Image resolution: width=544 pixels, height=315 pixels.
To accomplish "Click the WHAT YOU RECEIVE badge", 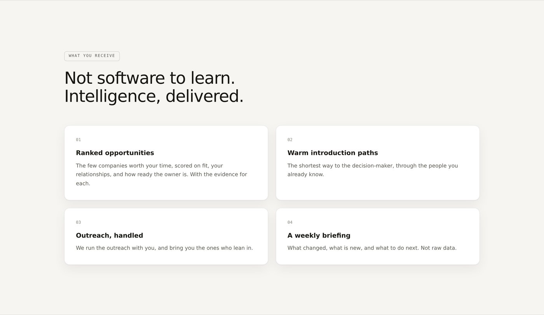I will pyautogui.click(x=92, y=56).
